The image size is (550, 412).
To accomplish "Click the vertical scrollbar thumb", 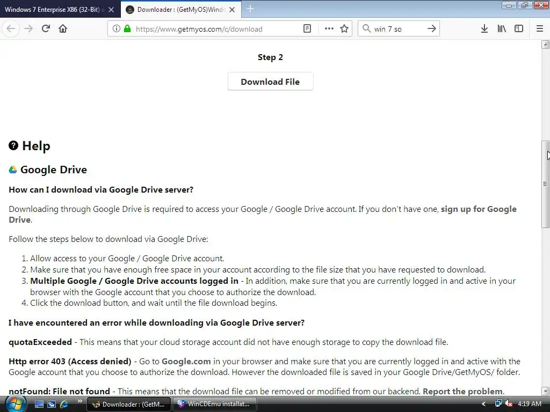I will click(545, 185).
